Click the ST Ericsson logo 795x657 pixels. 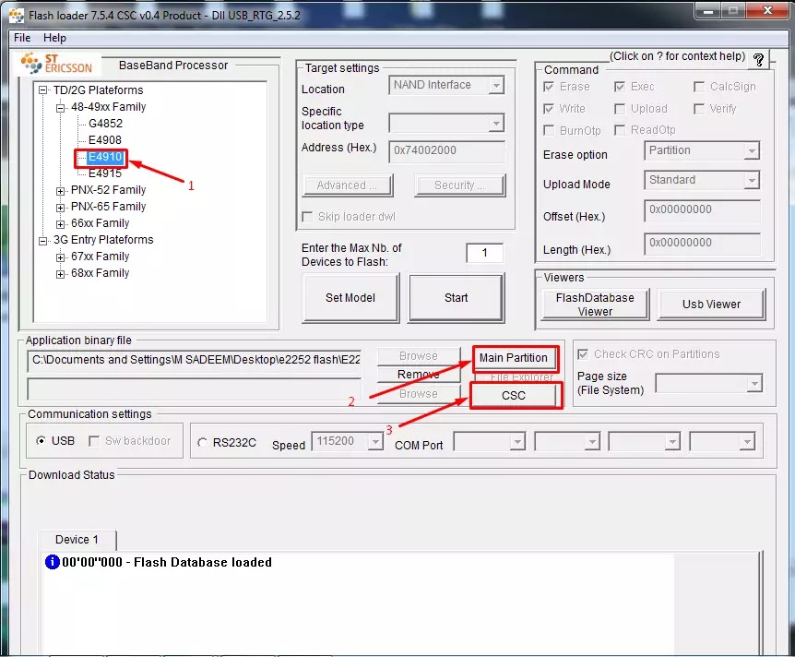pyautogui.click(x=56, y=64)
